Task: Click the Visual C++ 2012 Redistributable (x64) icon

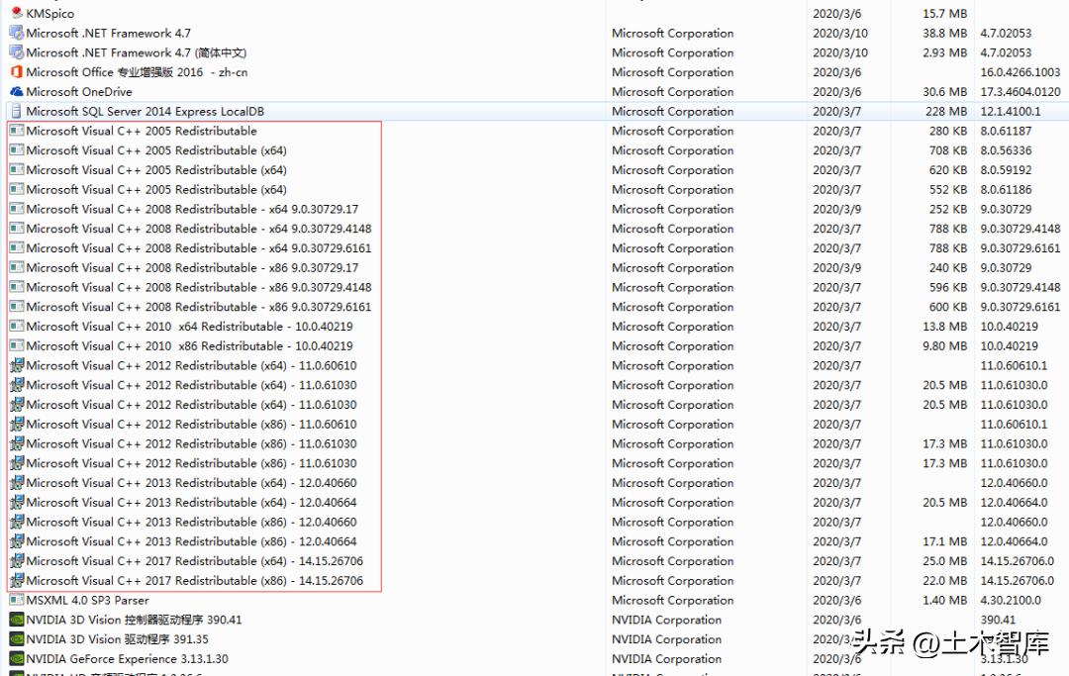Action: (x=15, y=365)
